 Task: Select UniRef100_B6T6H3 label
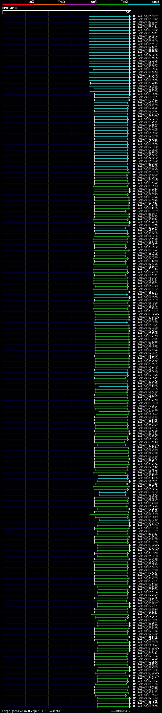(145, 41)
